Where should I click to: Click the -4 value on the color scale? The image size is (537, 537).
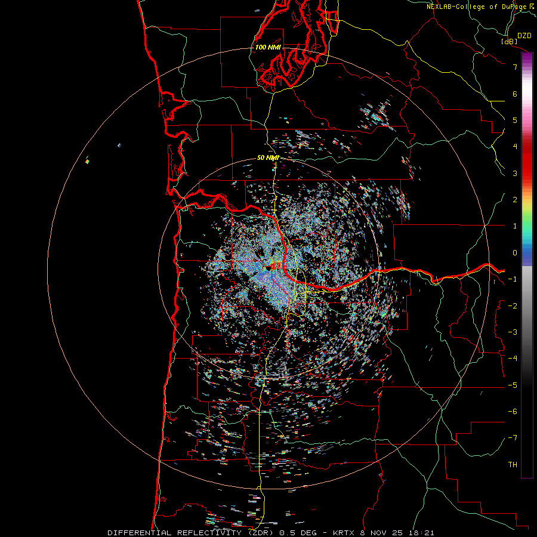(x=513, y=358)
